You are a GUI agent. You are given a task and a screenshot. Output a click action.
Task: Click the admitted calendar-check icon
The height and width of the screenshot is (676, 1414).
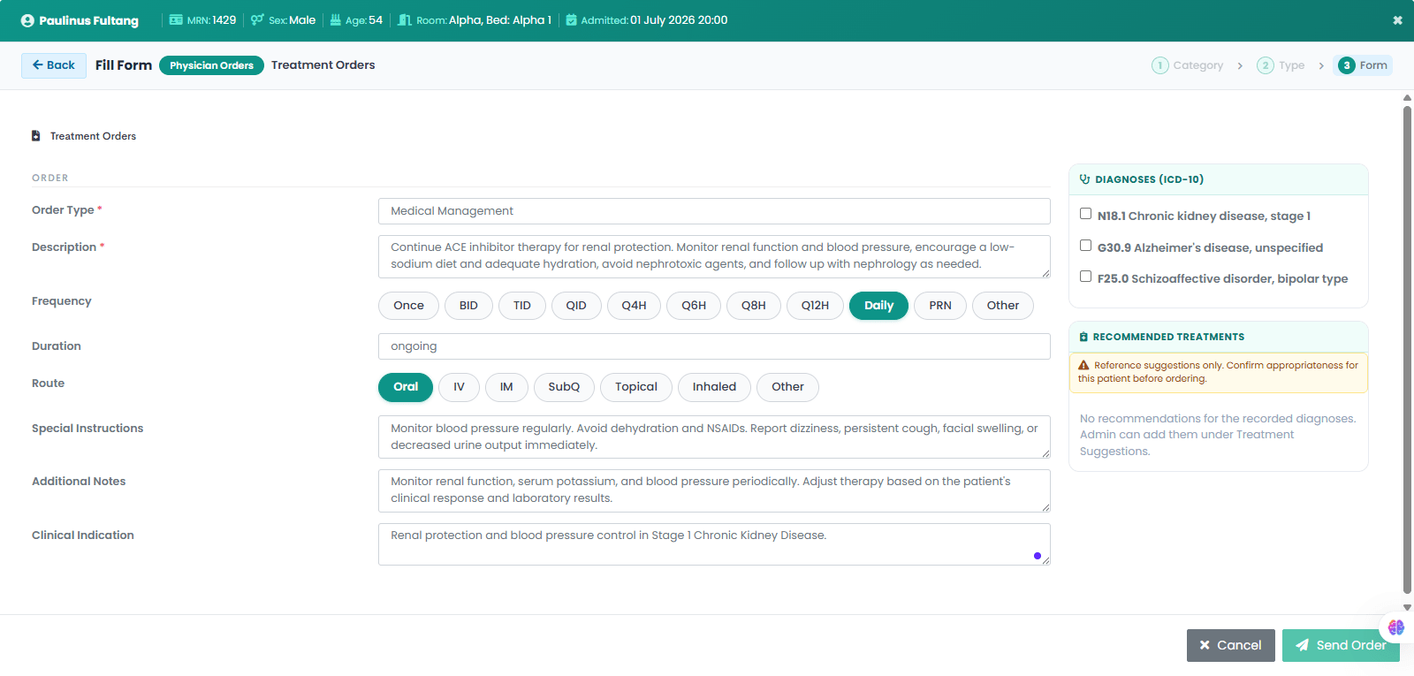coord(571,19)
